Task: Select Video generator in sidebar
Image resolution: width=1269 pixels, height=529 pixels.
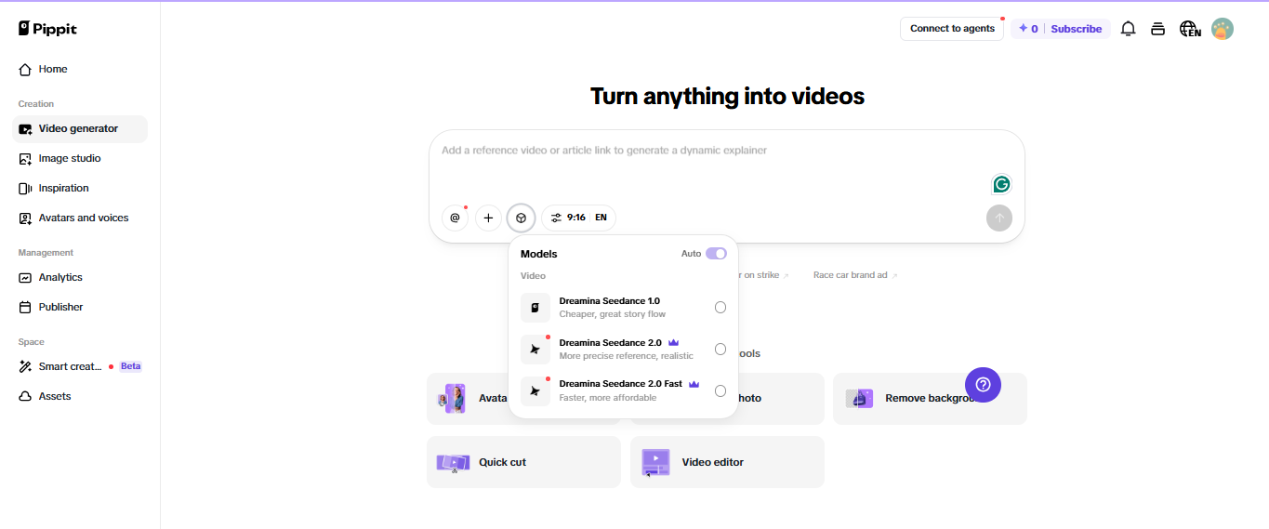Action: (80, 128)
